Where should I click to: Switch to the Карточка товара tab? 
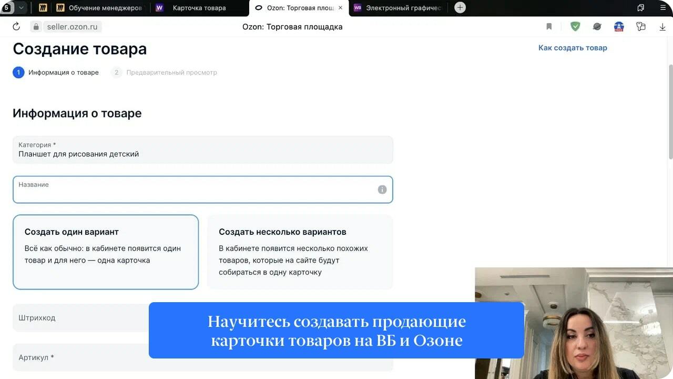coord(200,8)
